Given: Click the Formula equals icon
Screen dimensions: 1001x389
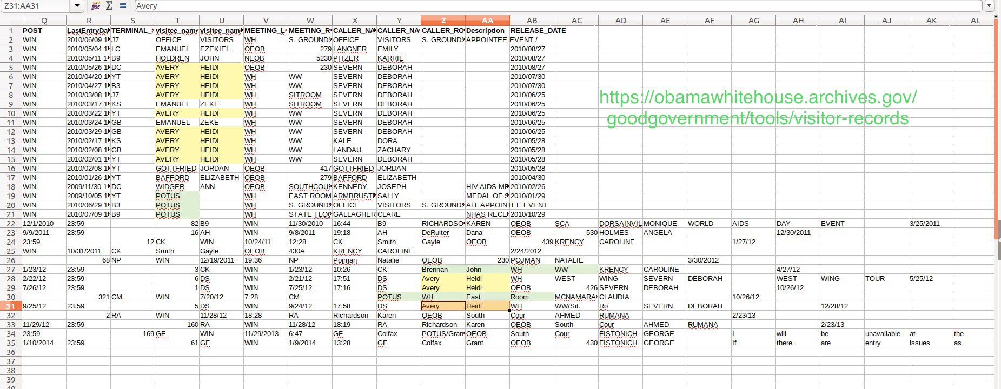Looking at the screenshot, I should pyautogui.click(x=123, y=6).
